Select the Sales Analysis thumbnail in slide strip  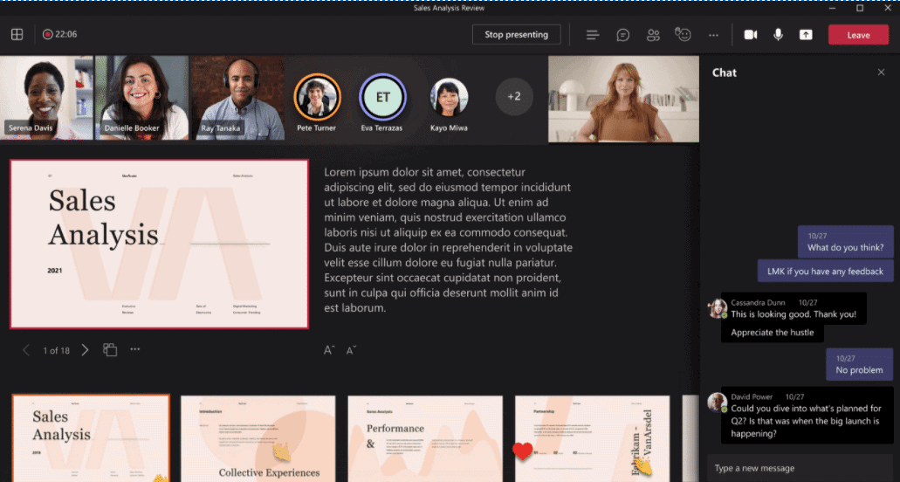click(91, 438)
